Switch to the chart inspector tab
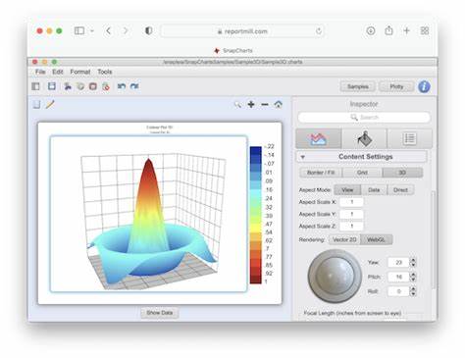This screenshot has height=358, width=465. [319, 138]
